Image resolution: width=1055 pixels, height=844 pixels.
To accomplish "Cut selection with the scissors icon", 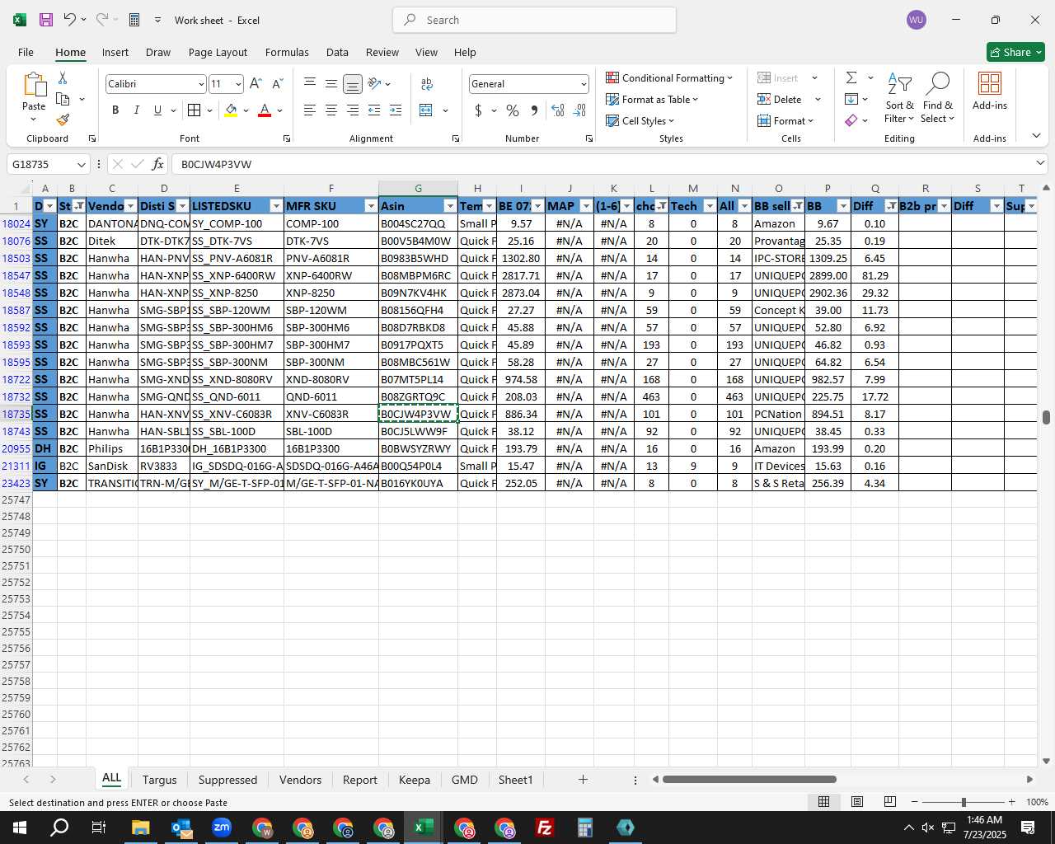I will pos(63,77).
